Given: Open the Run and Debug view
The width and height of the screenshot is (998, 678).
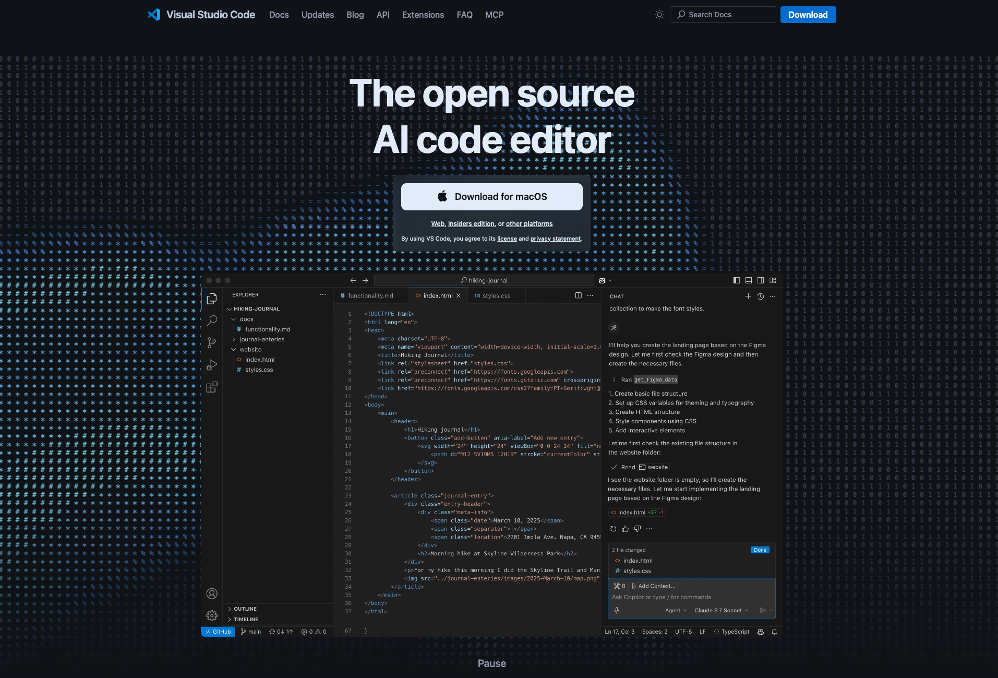Looking at the screenshot, I should 212,364.
